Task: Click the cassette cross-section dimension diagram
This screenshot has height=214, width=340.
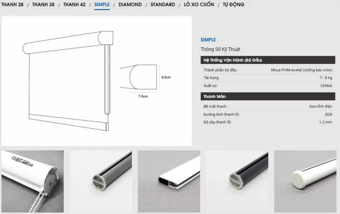Action: pyautogui.click(x=145, y=81)
